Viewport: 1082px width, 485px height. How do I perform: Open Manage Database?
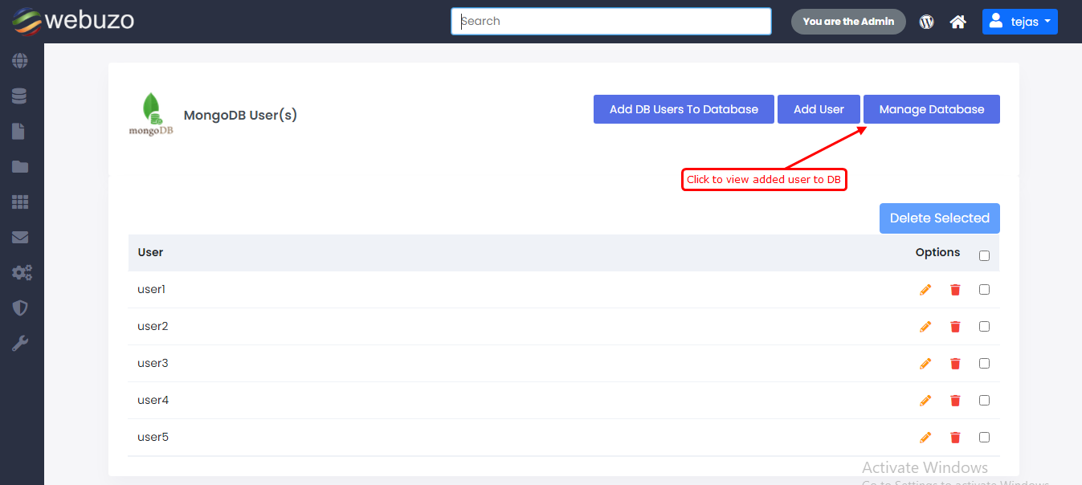931,109
